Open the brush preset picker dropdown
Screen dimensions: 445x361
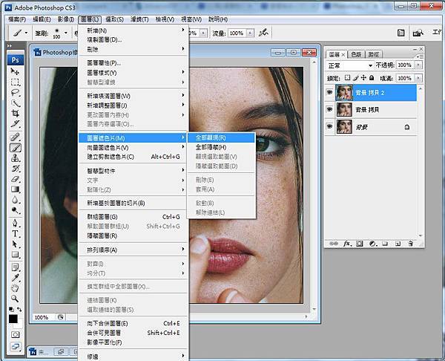point(66,33)
